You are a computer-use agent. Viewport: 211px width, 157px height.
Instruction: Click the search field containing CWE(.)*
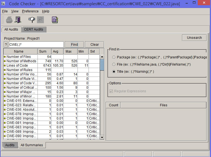(36, 45)
